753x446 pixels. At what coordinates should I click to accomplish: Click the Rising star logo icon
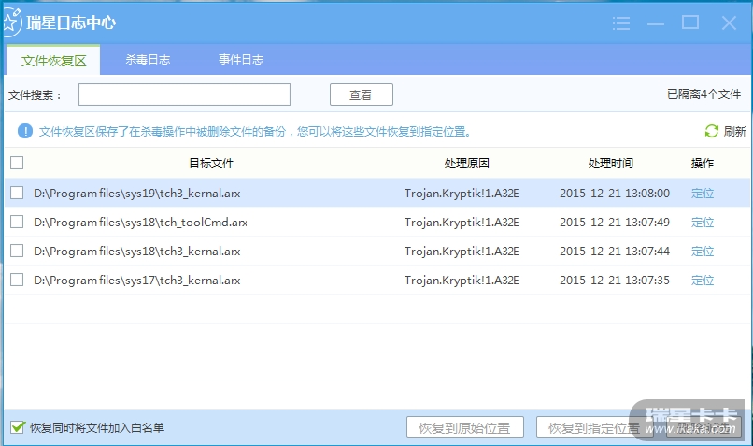click(11, 22)
